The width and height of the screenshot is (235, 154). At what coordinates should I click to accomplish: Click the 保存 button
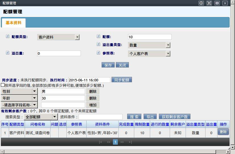click(108, 65)
